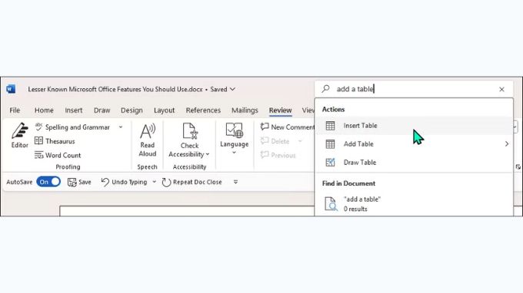Run Spelling and Grammar check
Image resolution: width=523 pixels, height=293 pixels.
72,127
